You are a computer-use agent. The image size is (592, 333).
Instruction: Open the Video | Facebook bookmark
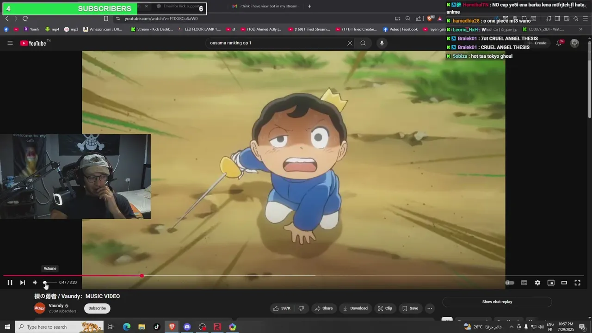(x=401, y=29)
